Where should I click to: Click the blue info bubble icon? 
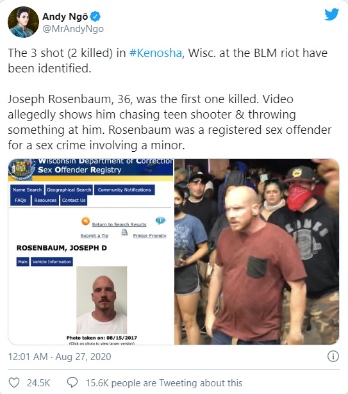pyautogui.click(x=160, y=220)
